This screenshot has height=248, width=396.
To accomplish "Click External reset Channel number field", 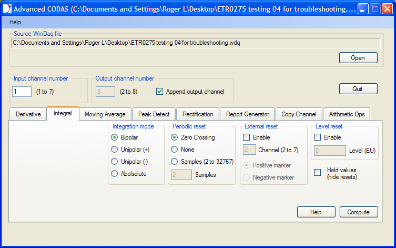I will [x=249, y=150].
